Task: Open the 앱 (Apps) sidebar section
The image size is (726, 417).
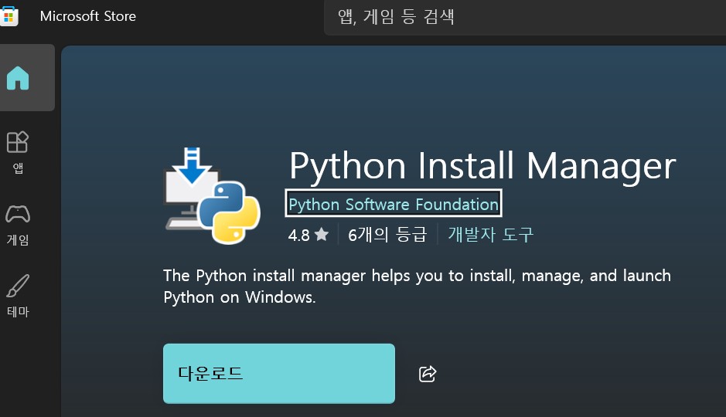Action: tap(18, 152)
